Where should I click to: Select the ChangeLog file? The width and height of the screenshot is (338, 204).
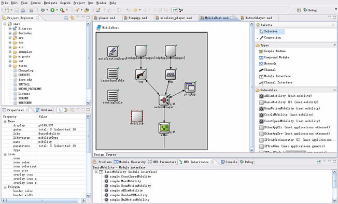pos(23,70)
